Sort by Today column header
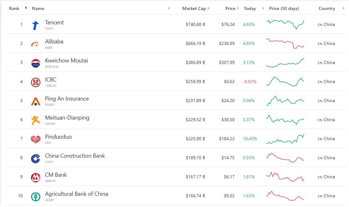The width and height of the screenshot is (349, 207). click(250, 8)
